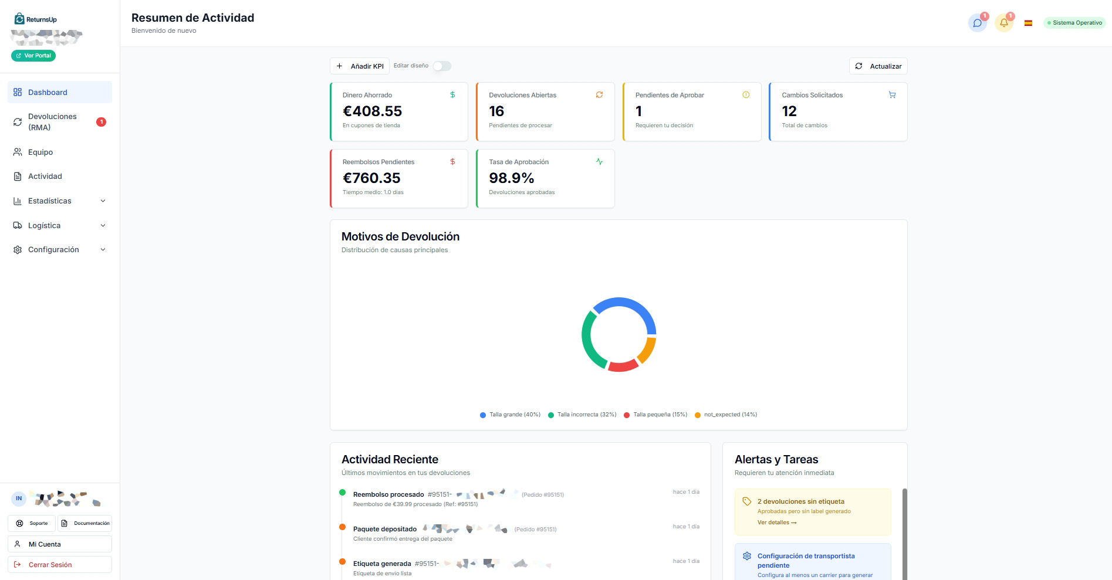The image size is (1112, 580).
Task: Open Soporte from the sidebar footer
Action: [32, 523]
